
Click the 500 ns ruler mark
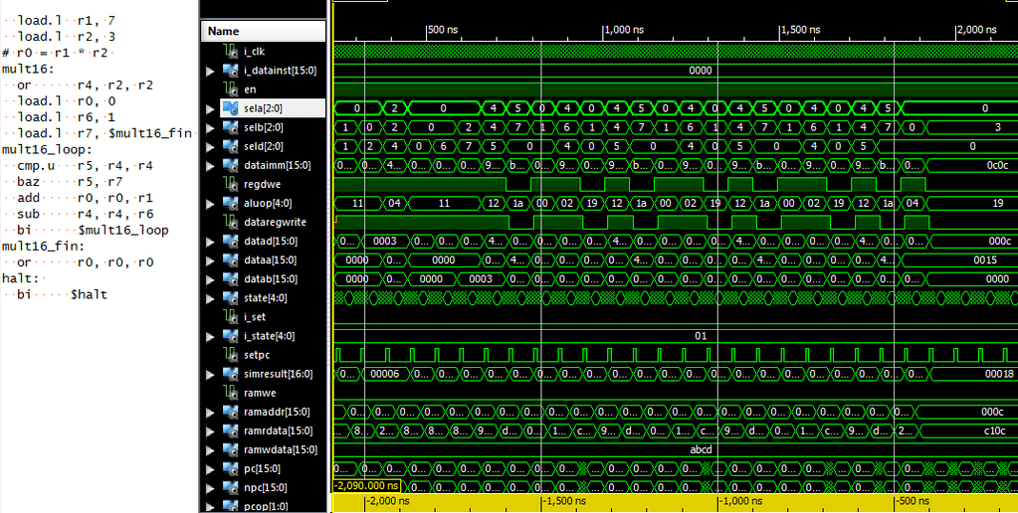point(444,29)
